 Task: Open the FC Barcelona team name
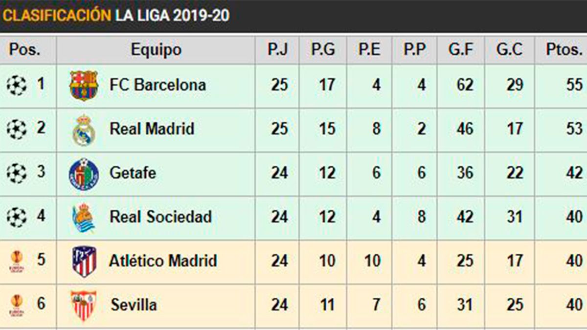point(158,85)
